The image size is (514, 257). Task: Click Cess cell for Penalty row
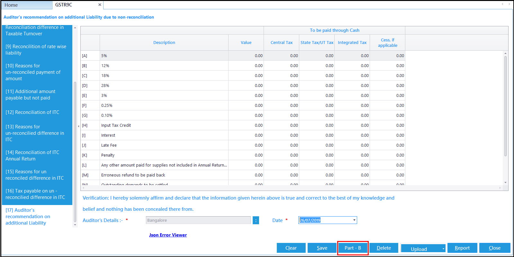coord(388,155)
